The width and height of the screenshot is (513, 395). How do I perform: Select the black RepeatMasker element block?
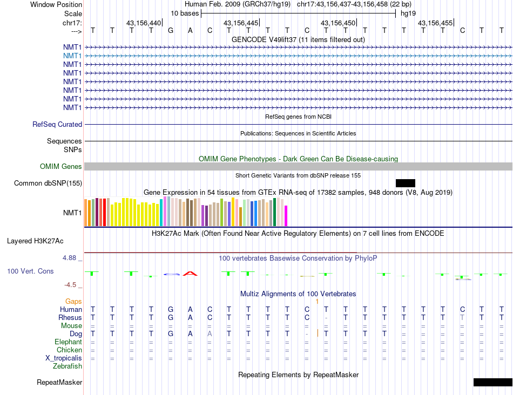click(x=493, y=382)
